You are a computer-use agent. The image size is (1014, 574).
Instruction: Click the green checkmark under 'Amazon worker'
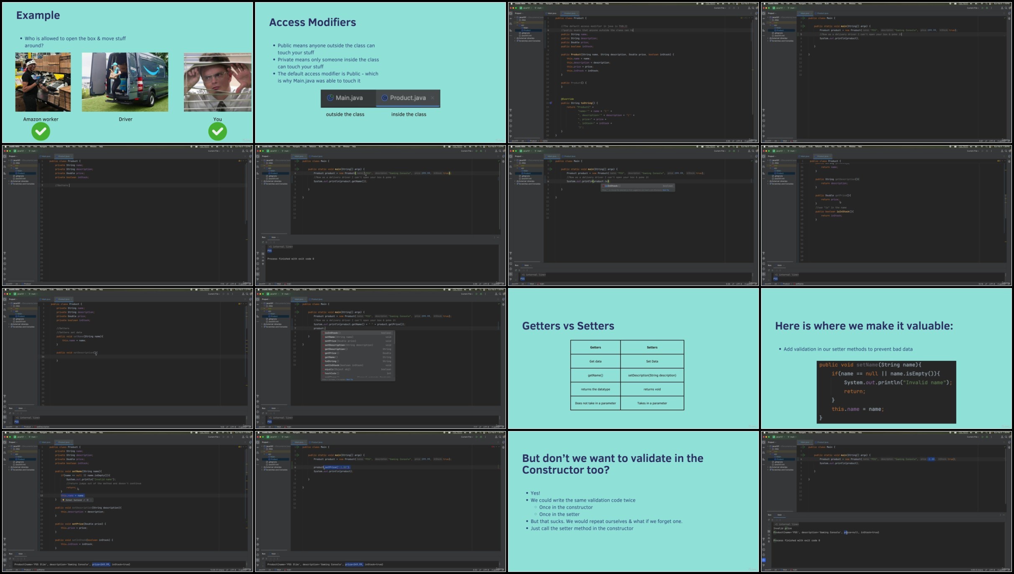tap(41, 132)
